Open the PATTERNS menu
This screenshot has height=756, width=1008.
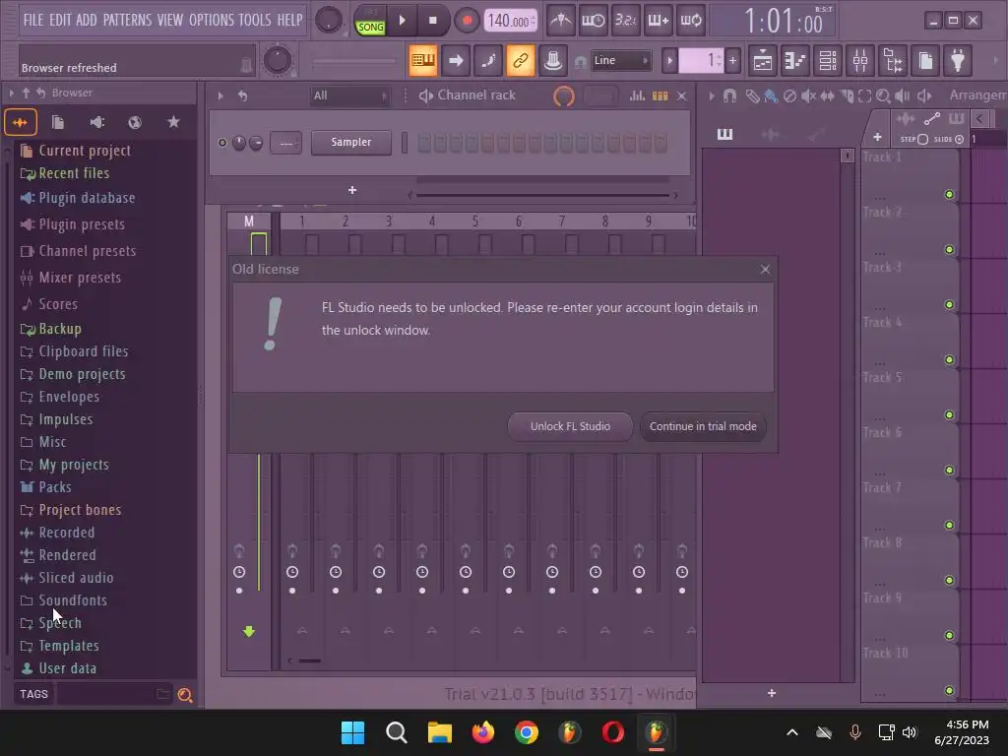click(x=127, y=20)
